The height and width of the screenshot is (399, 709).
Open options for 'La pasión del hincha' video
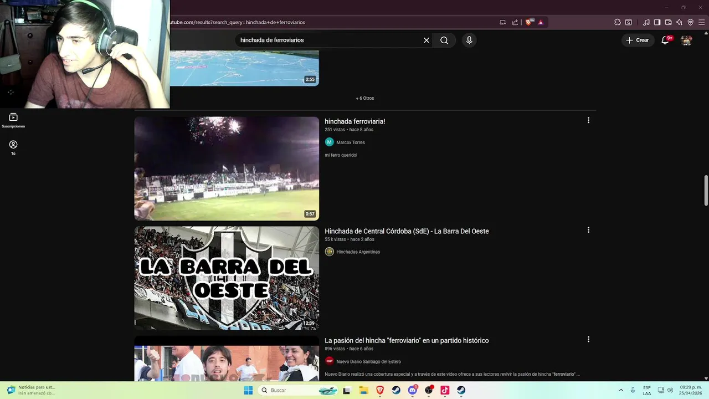coord(588,339)
